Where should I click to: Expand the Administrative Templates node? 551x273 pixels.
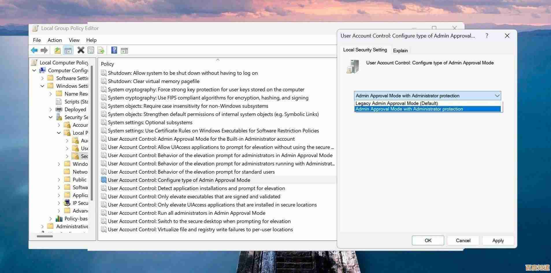(42, 226)
